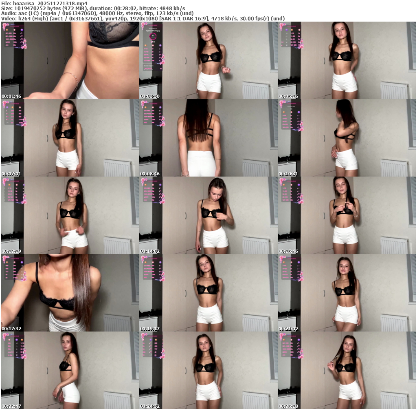Select the close-up frame at 00:17:32

[70, 293]
